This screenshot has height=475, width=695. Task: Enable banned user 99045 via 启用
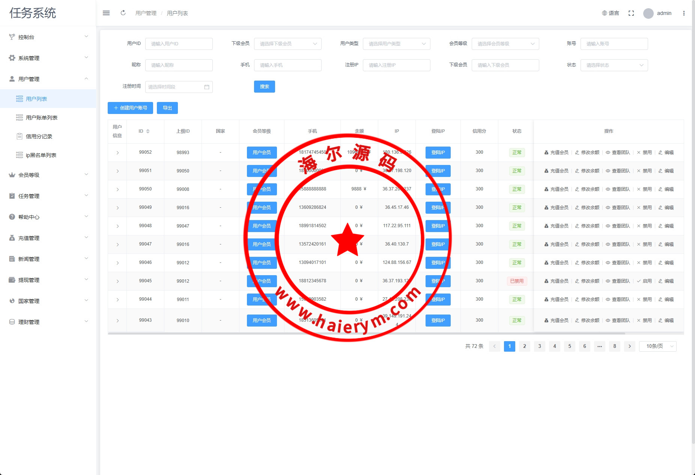point(644,281)
